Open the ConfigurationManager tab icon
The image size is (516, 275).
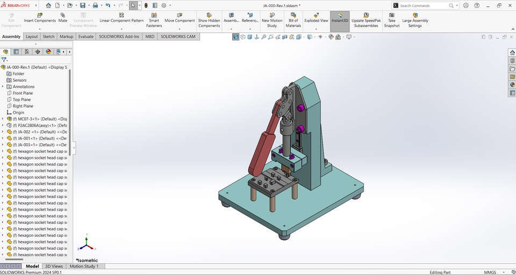pos(27,52)
